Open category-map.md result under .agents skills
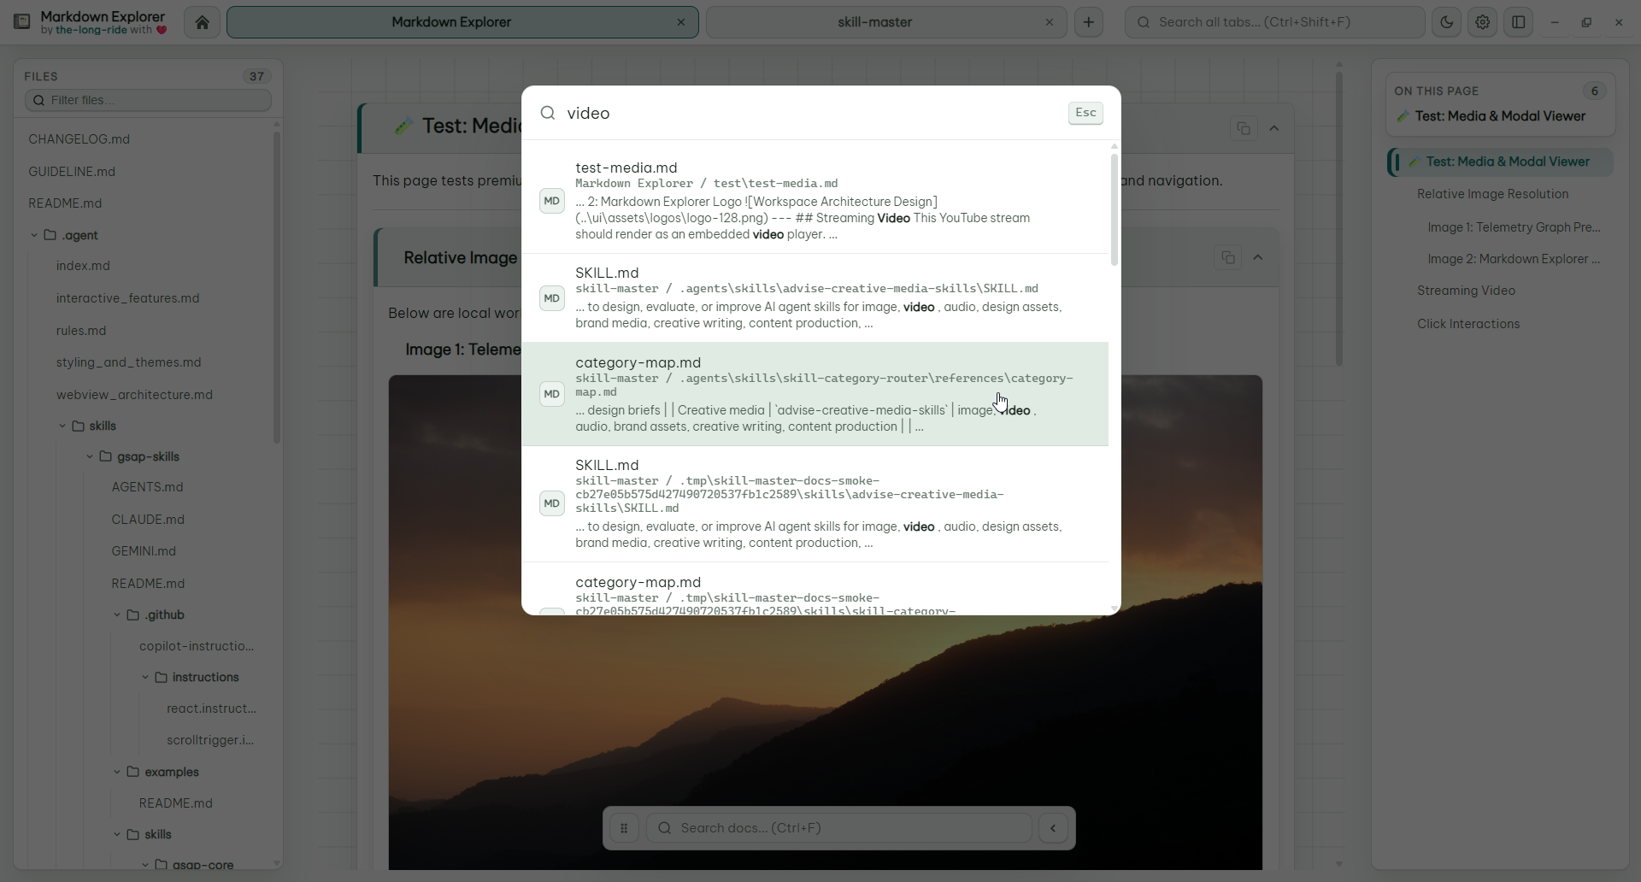Image resolution: width=1641 pixels, height=882 pixels. click(815, 394)
